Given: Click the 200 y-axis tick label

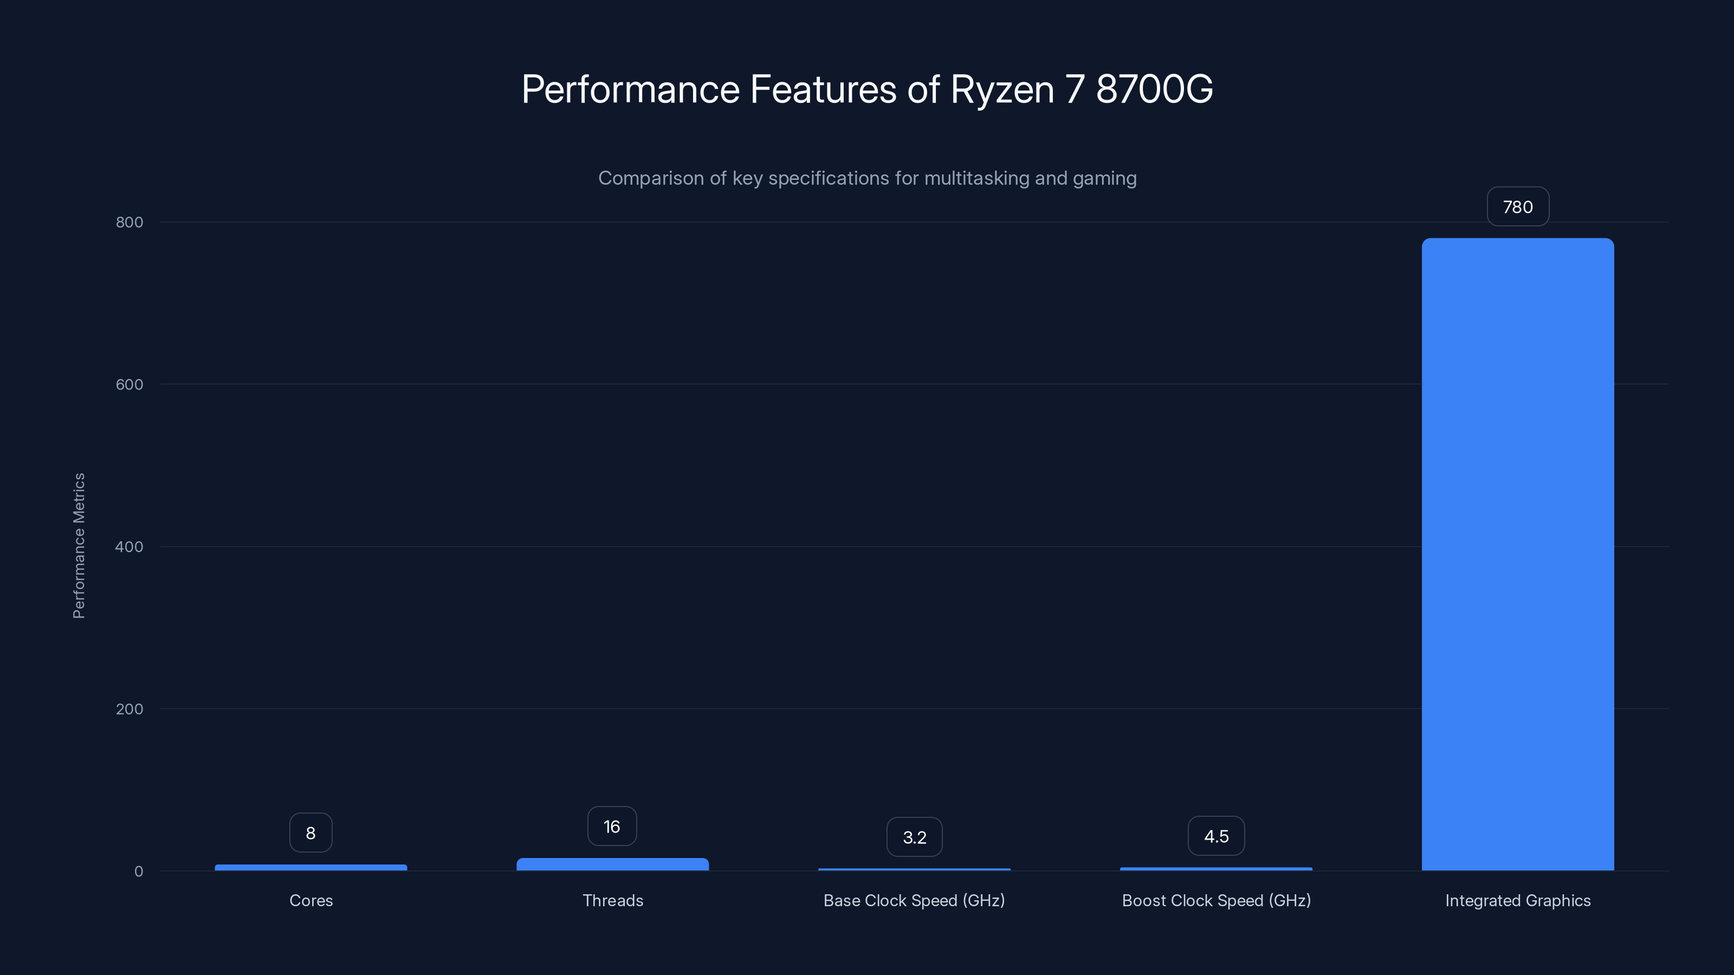Looking at the screenshot, I should [130, 708].
